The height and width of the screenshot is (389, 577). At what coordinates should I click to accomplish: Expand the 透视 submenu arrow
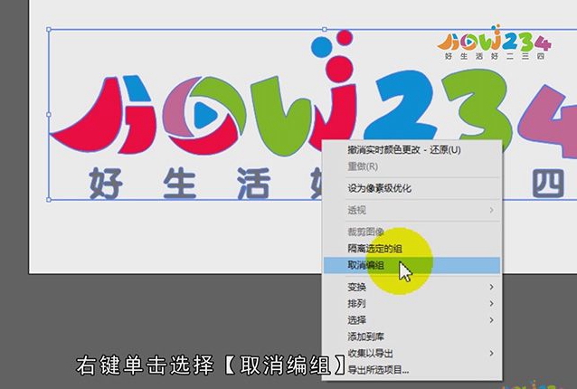point(492,210)
